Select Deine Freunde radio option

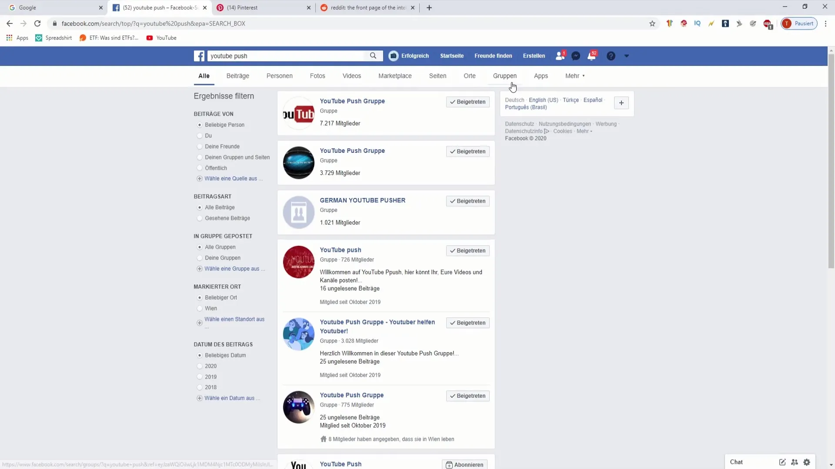[x=200, y=147]
